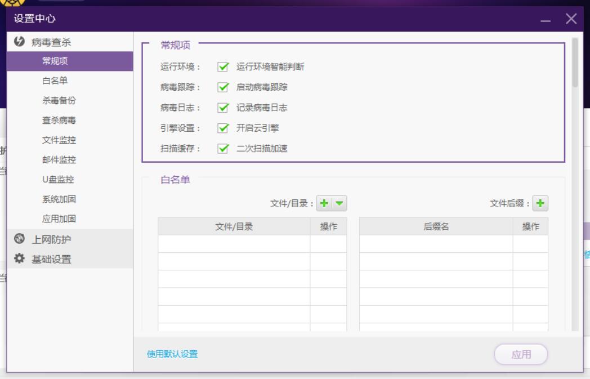Toggle 启动病毒跟踪 checkbox
This screenshot has width=590, height=379.
point(224,87)
